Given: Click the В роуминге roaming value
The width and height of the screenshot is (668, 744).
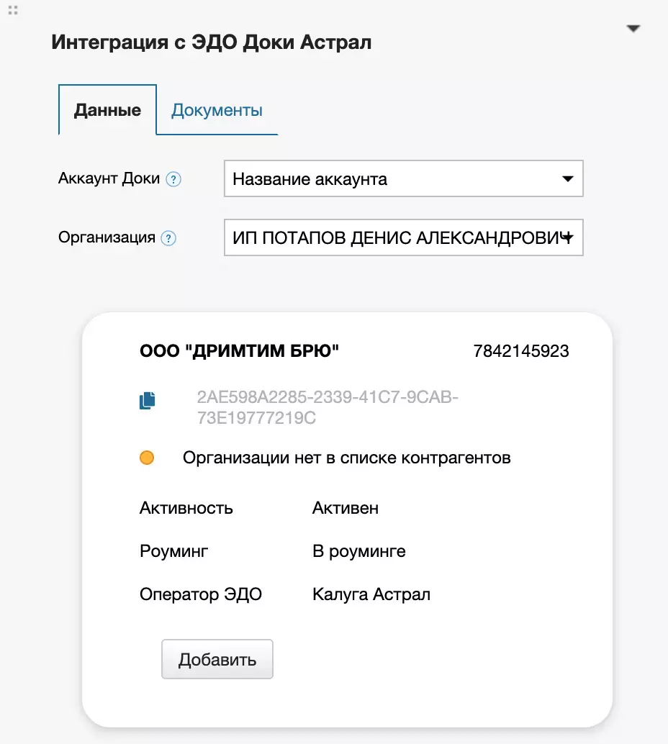Looking at the screenshot, I should pyautogui.click(x=358, y=552).
